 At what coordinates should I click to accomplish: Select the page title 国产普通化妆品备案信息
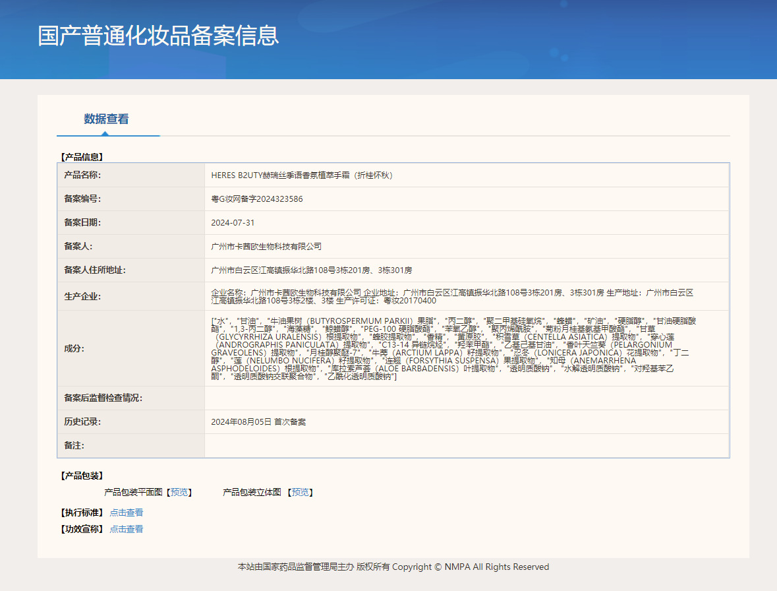click(159, 36)
